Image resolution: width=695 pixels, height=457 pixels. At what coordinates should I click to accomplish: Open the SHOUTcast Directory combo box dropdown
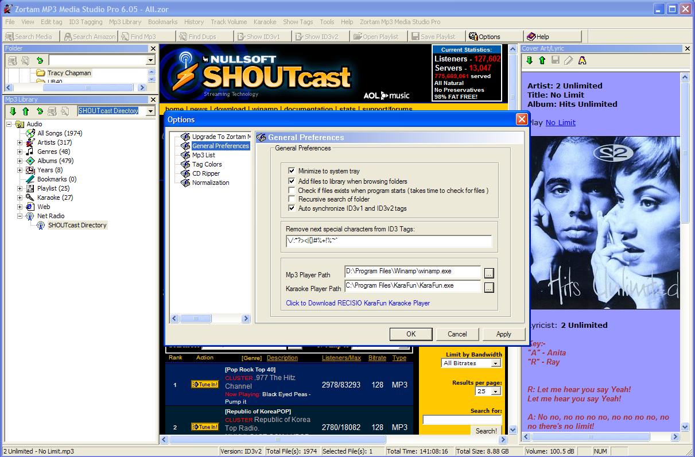point(151,111)
